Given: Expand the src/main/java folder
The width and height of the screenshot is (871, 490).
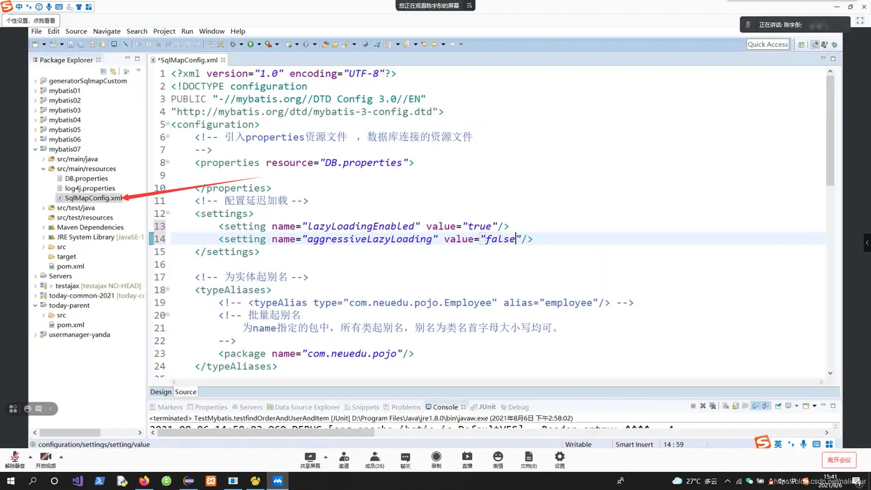Looking at the screenshot, I should click(44, 159).
